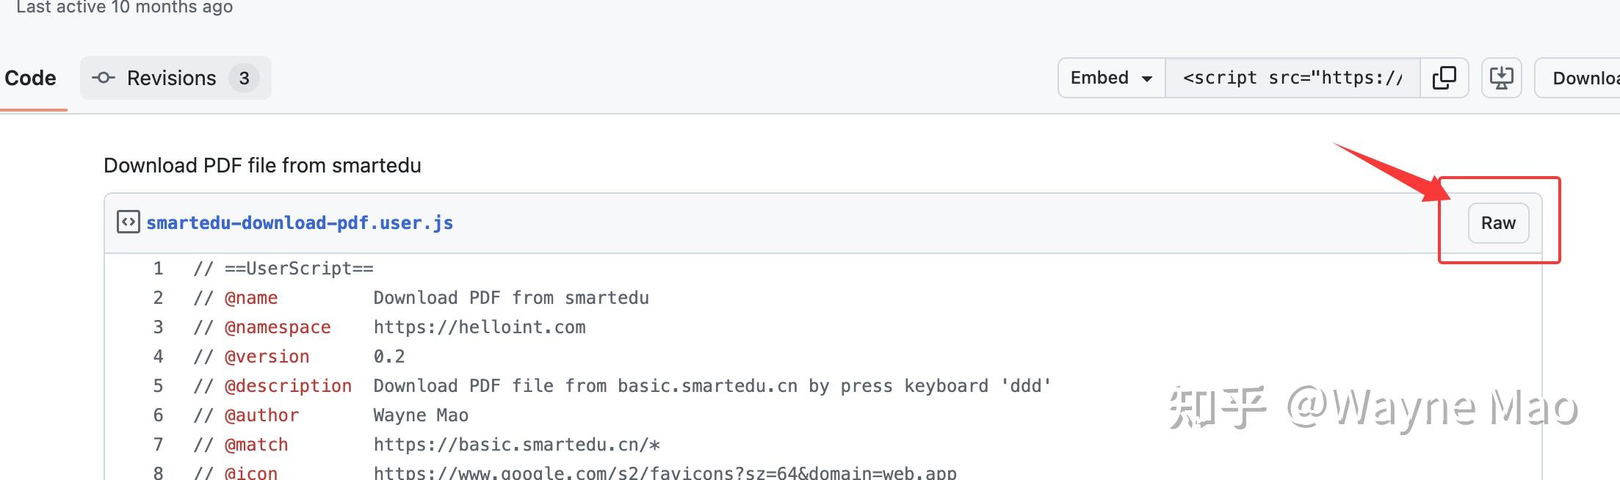Click the code brackets icon beside the filename
Viewport: 1620px width, 480px height.
128,222
